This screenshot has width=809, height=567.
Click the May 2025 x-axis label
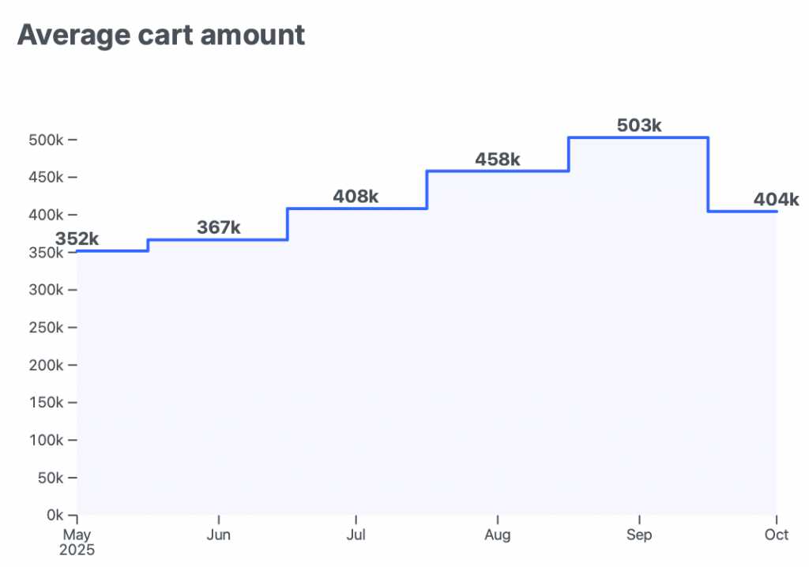[x=77, y=542]
